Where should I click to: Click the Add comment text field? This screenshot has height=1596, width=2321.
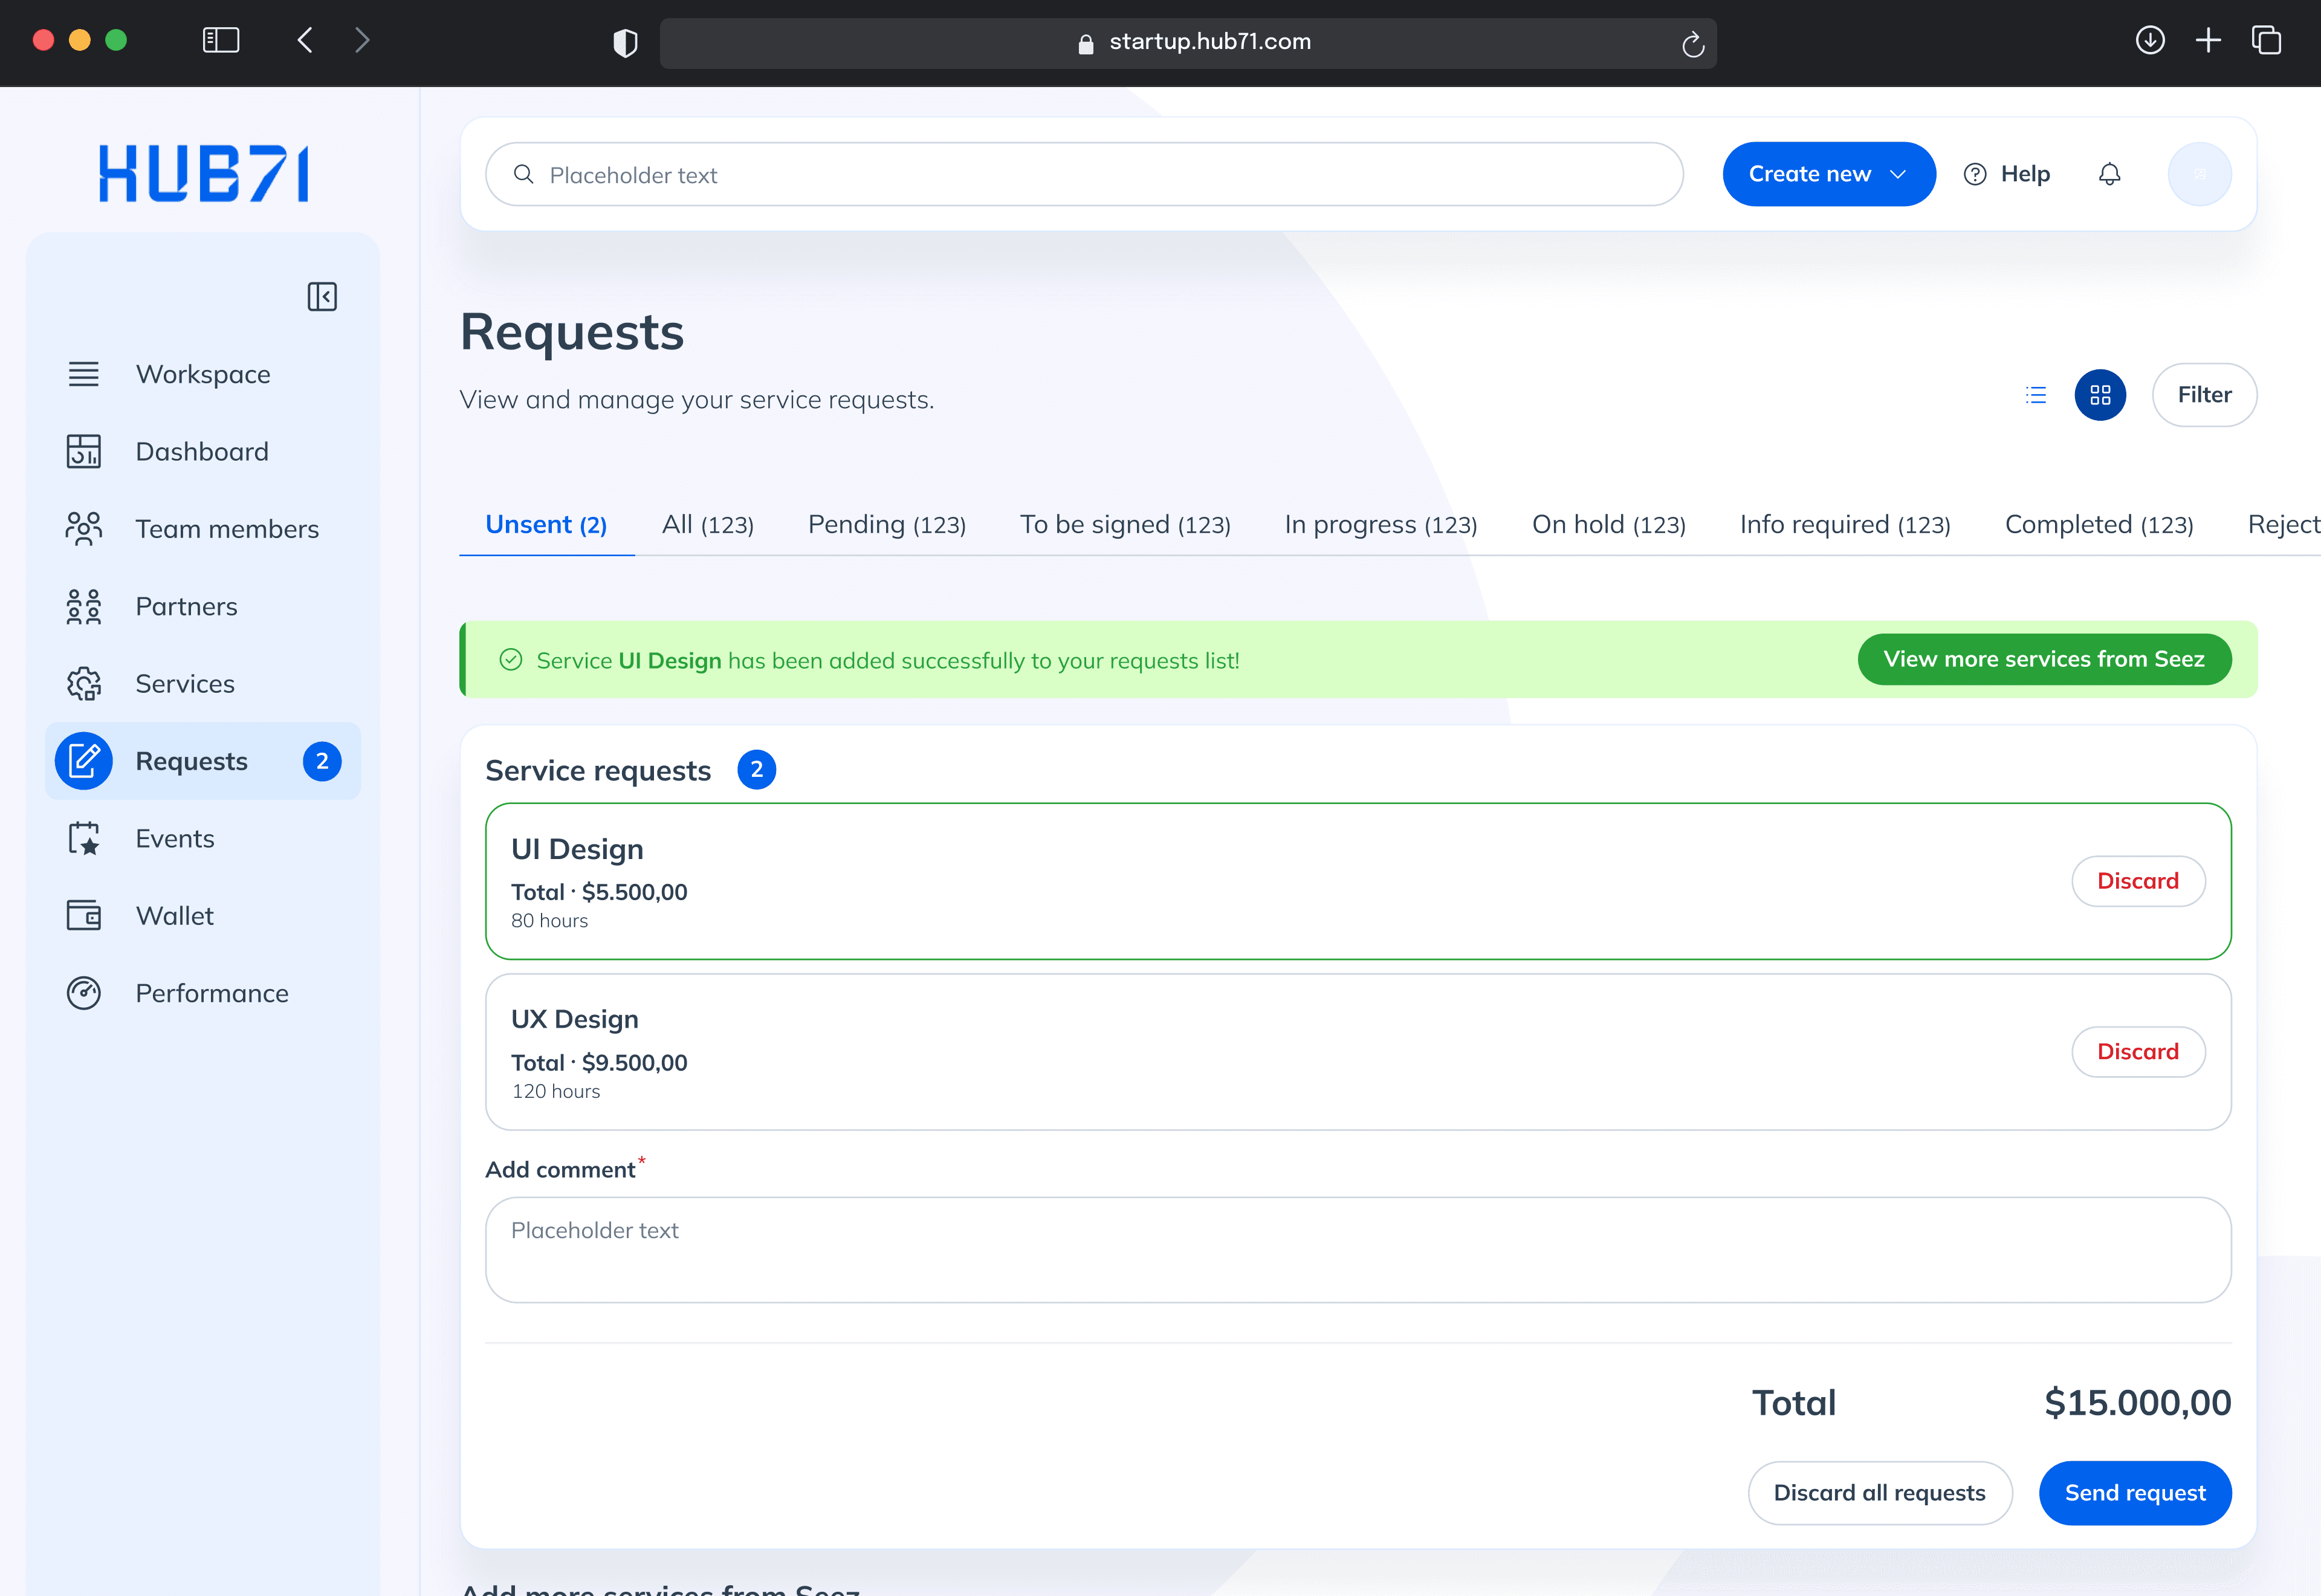(1358, 1250)
